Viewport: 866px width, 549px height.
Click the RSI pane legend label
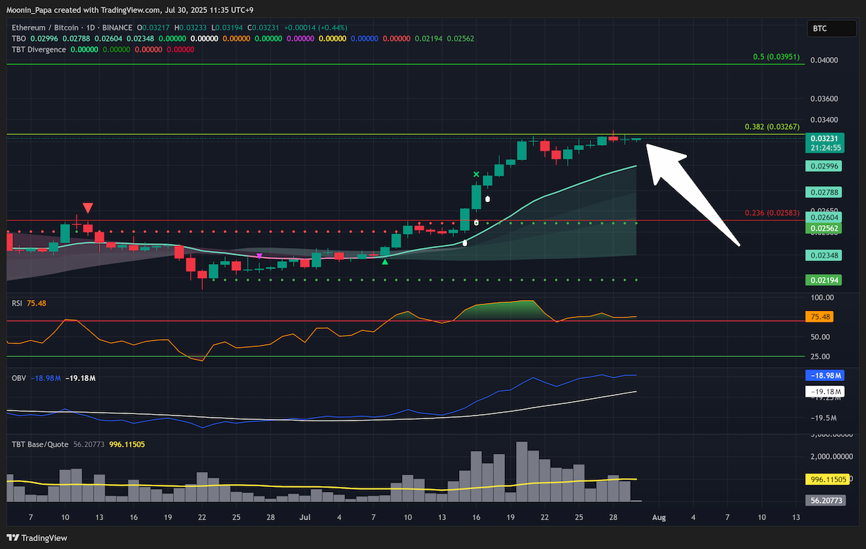[x=17, y=304]
